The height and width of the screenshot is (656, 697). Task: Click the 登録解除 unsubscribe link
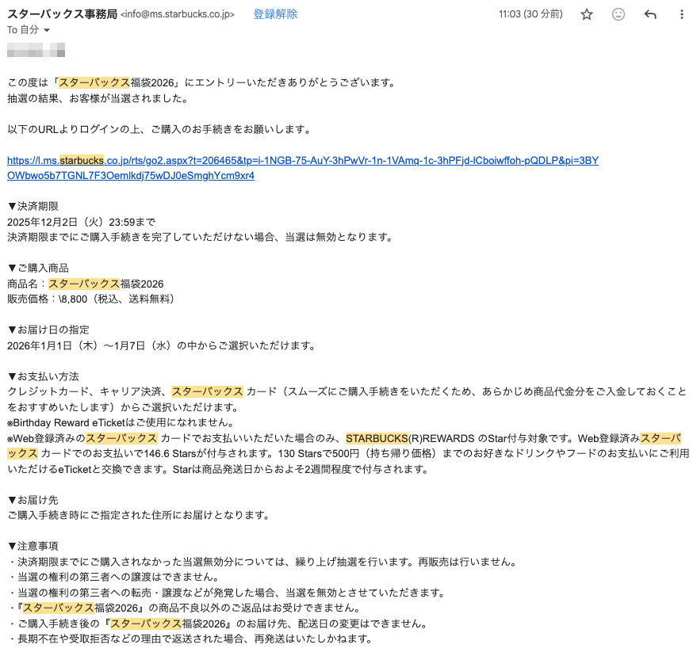pyautogui.click(x=275, y=14)
